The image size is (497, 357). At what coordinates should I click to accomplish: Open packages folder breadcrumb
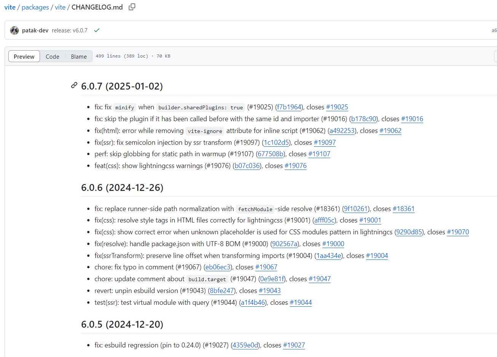tap(35, 7)
